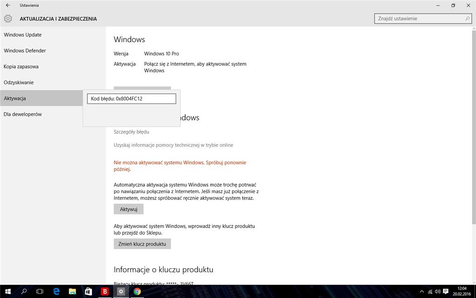Select Windows Defender in the sidebar
The width and height of the screenshot is (476, 298).
[53, 50]
